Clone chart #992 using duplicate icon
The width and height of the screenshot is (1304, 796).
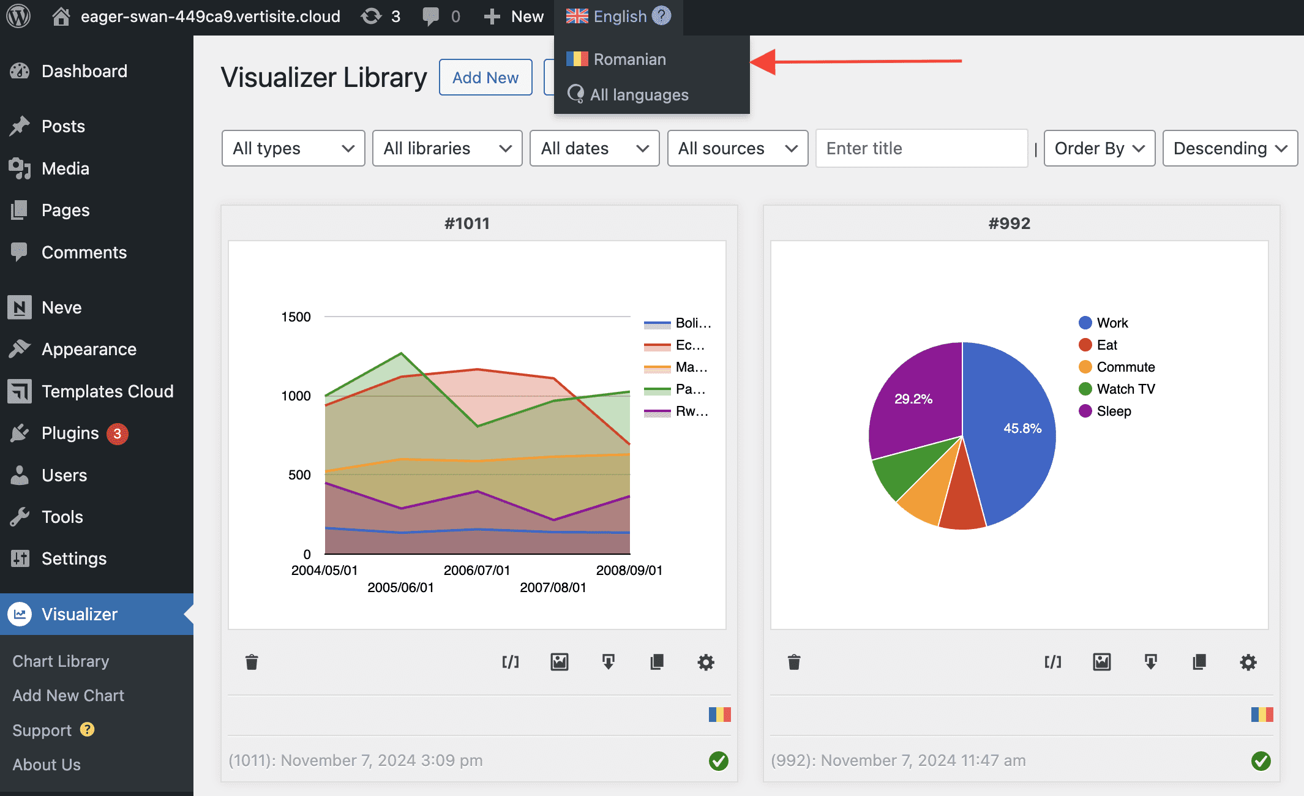pyautogui.click(x=1199, y=662)
